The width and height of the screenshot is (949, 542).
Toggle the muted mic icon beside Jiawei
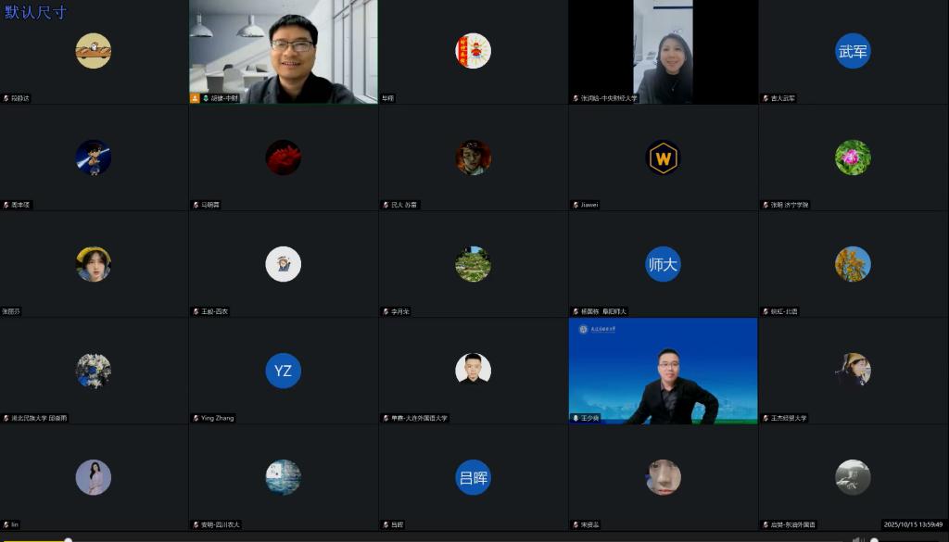pyautogui.click(x=575, y=205)
